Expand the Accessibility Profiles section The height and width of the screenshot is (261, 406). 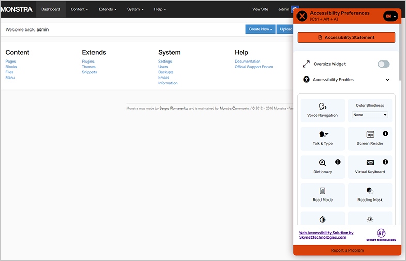point(346,80)
